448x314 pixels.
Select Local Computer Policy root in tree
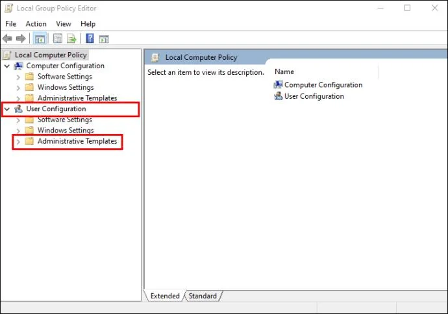[51, 55]
